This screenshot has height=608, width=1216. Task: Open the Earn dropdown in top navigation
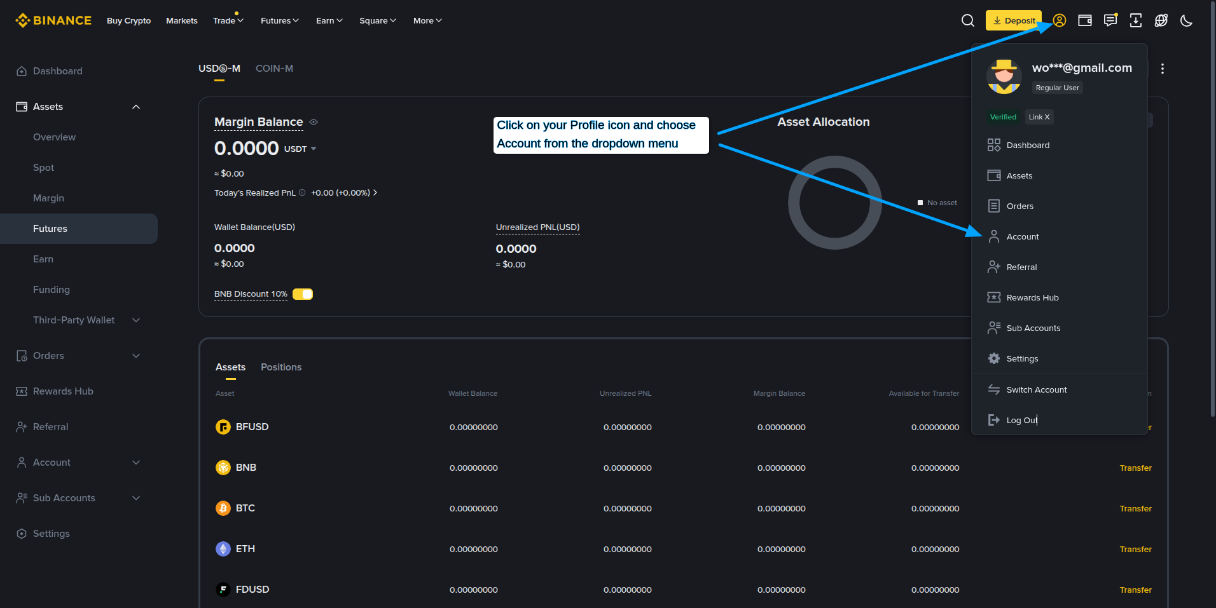329,20
